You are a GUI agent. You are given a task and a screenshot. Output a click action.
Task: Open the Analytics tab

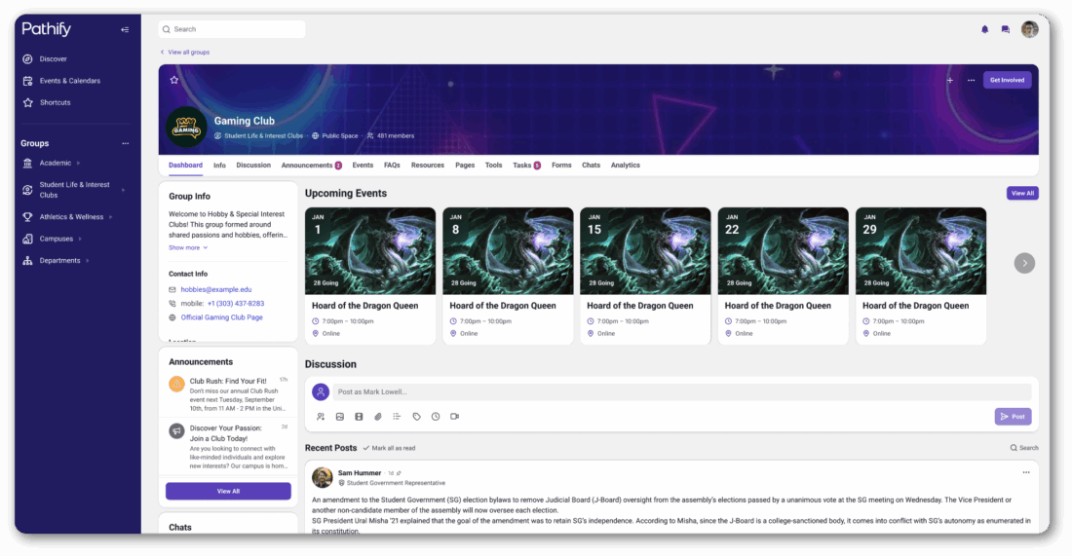[x=625, y=166]
